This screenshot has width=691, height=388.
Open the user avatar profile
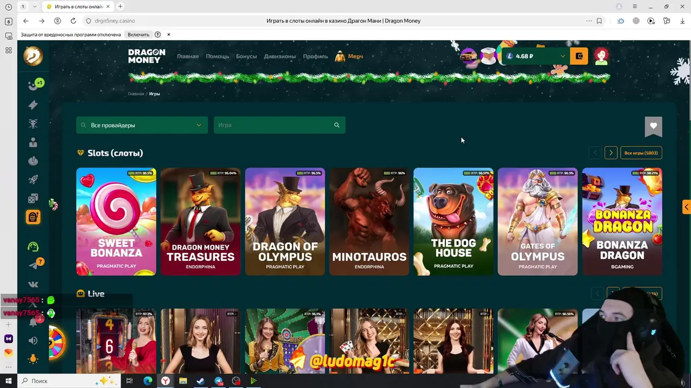click(x=601, y=56)
